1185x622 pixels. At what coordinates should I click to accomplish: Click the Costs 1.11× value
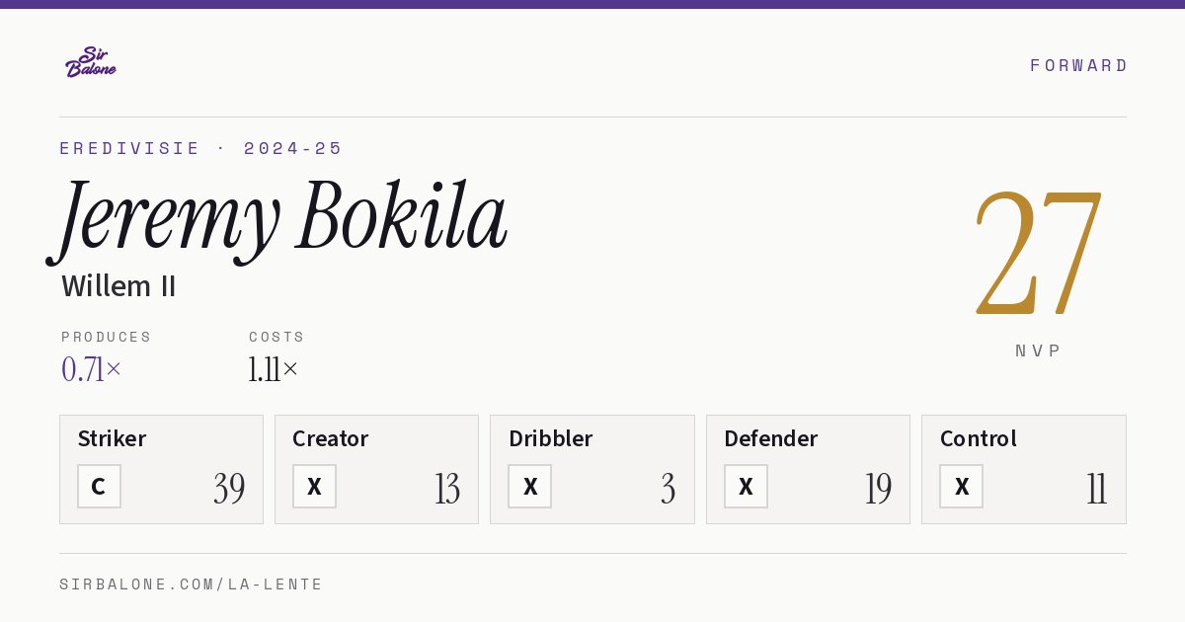[x=274, y=369]
